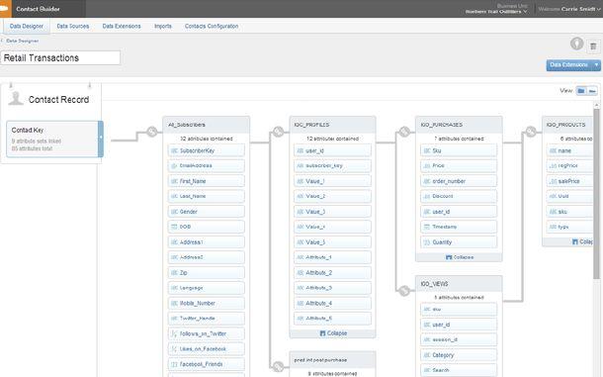Click the regPrice attribute type icon
The image size is (603, 377).
[x=553, y=166]
